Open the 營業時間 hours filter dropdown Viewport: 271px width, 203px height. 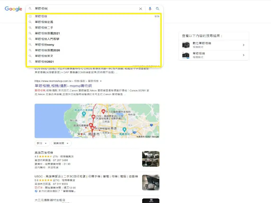click(x=61, y=143)
